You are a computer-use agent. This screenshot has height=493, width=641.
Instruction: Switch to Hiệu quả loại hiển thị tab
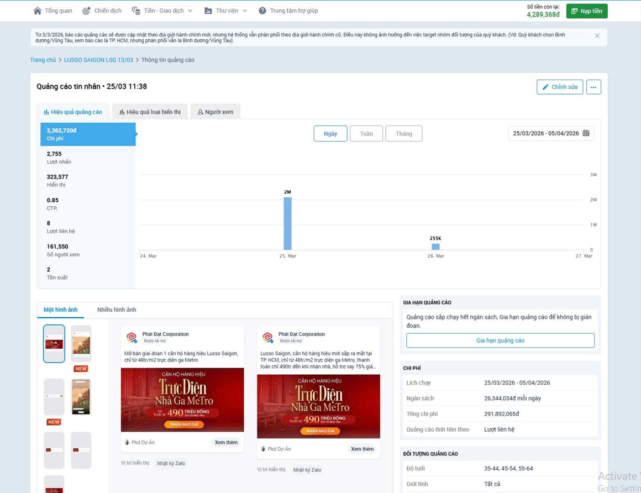(x=150, y=112)
